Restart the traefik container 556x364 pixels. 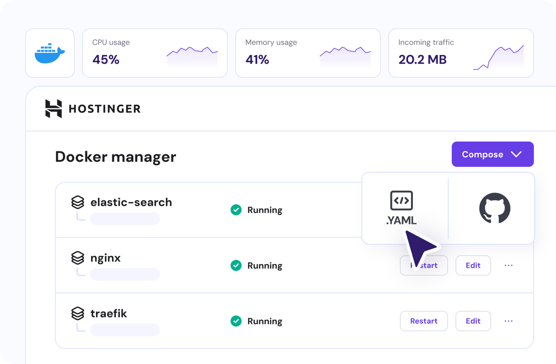point(424,321)
